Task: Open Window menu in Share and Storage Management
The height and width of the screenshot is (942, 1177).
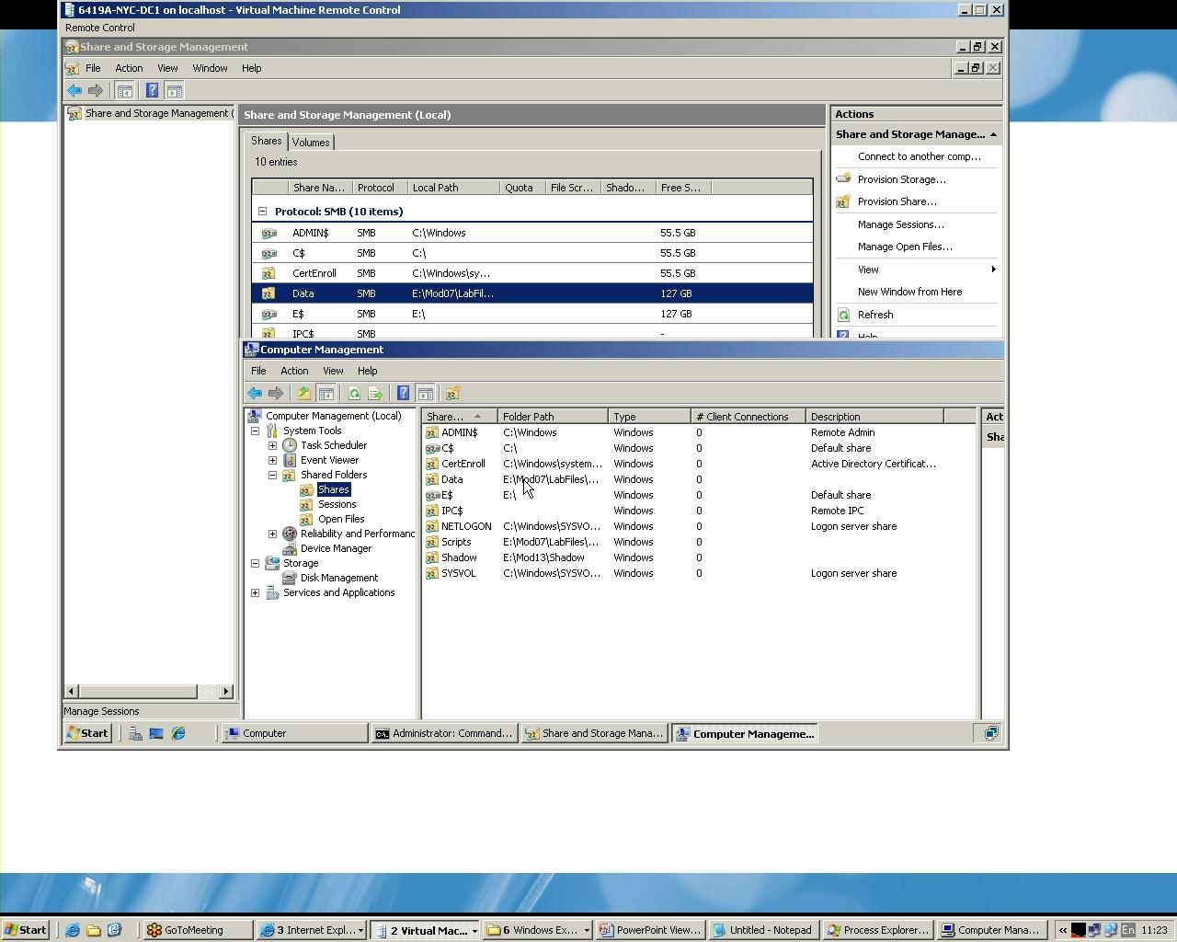Action: pos(210,68)
